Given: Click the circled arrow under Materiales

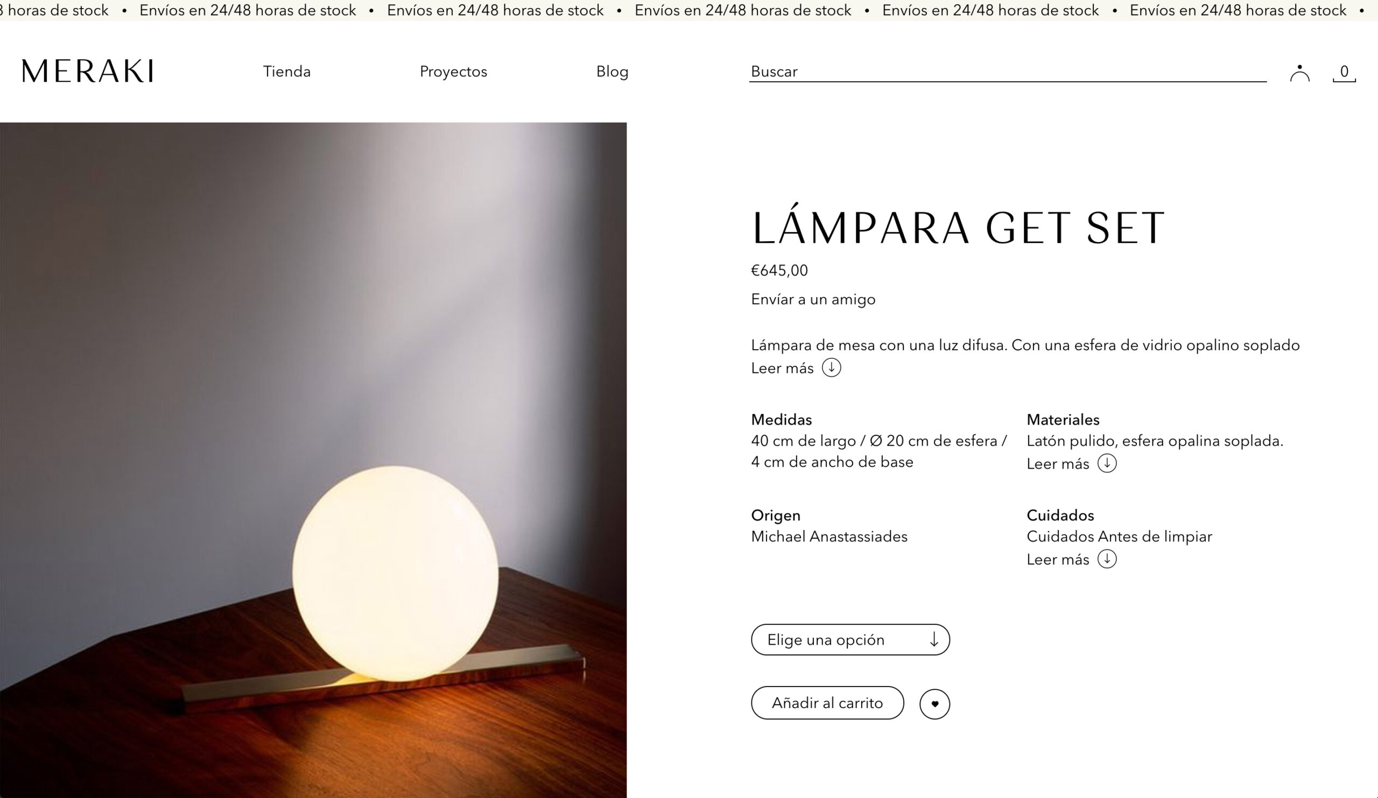Looking at the screenshot, I should coord(1107,463).
